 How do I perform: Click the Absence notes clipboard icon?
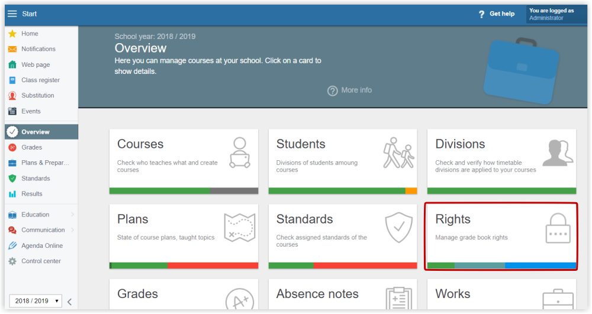click(398, 299)
